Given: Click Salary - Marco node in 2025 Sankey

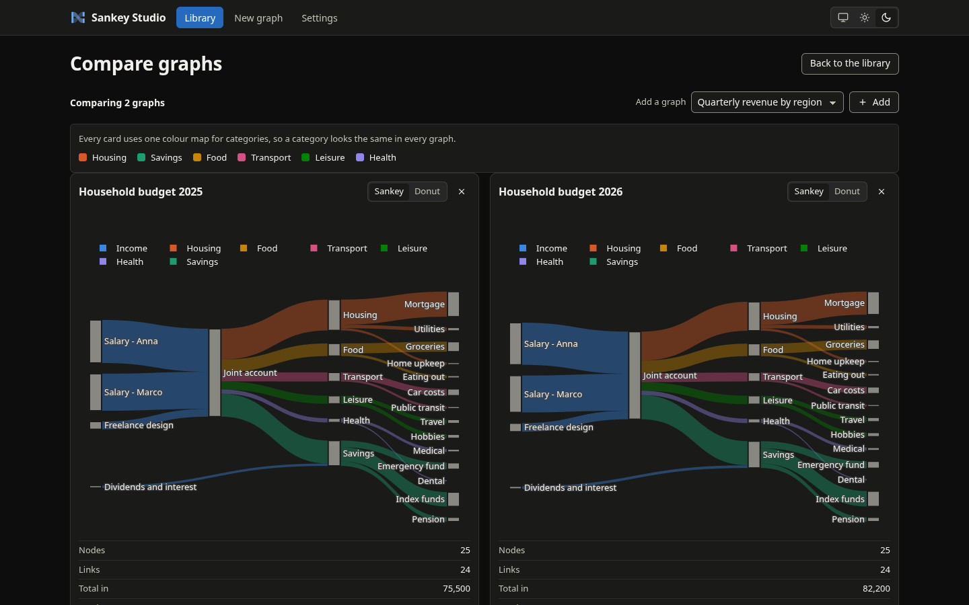Looking at the screenshot, I should pyautogui.click(x=96, y=392).
